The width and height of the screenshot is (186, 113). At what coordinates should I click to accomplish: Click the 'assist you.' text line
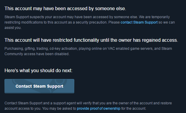[13, 28]
